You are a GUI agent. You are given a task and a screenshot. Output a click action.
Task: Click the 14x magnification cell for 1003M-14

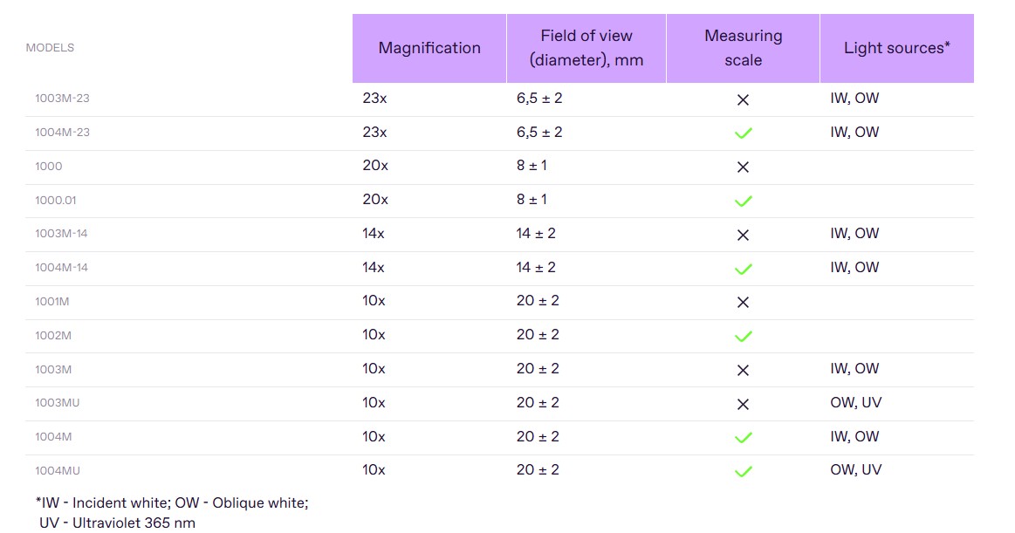pyautogui.click(x=373, y=233)
